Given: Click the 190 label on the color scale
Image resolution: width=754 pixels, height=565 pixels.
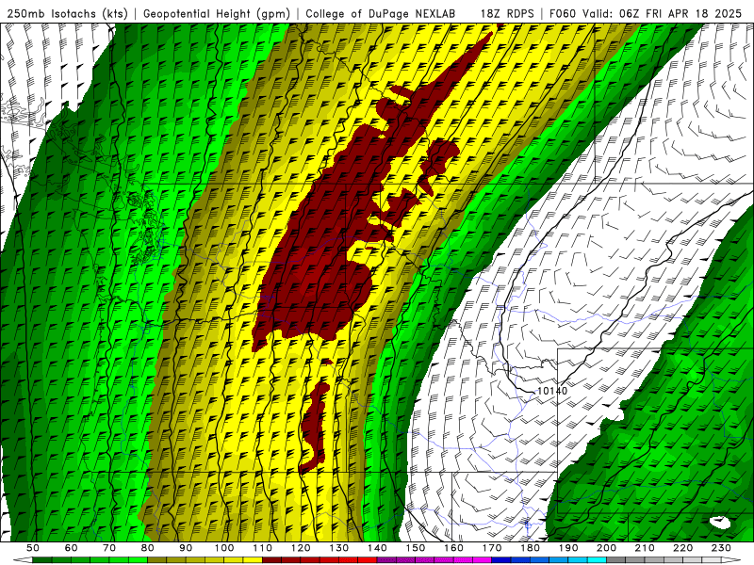Looking at the screenshot, I should click(568, 548).
